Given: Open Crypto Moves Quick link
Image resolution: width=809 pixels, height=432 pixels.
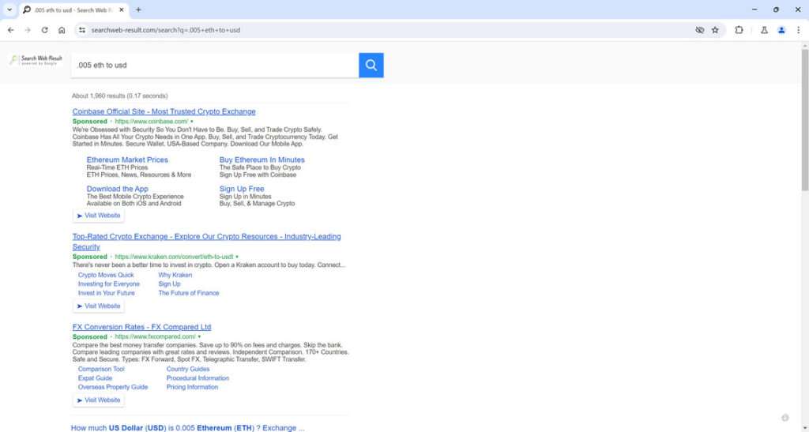Looking at the screenshot, I should (106, 276).
